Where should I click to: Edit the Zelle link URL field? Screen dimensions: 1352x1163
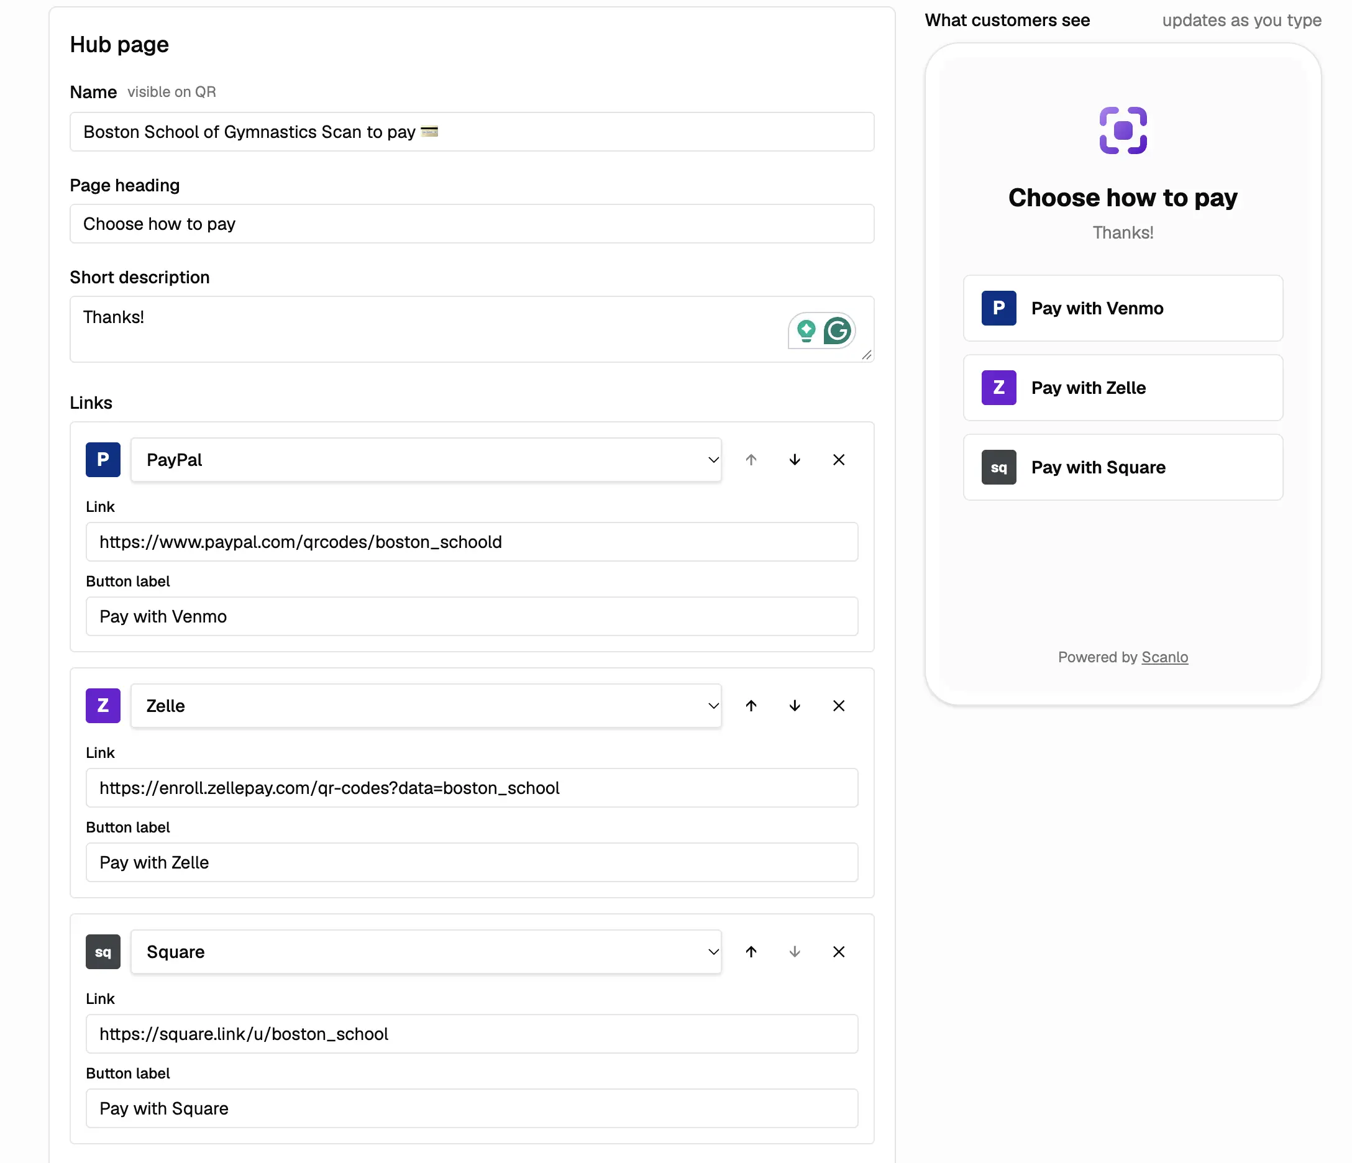(x=472, y=788)
